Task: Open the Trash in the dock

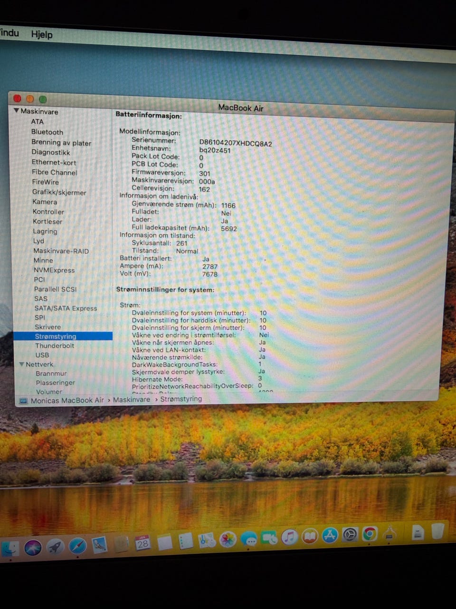Action: coord(437,530)
